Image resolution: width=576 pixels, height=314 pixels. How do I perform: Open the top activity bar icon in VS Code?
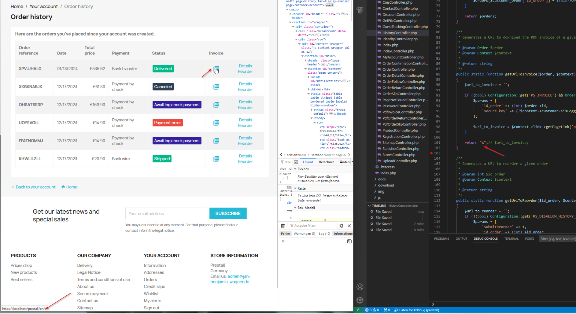pyautogui.click(x=360, y=10)
